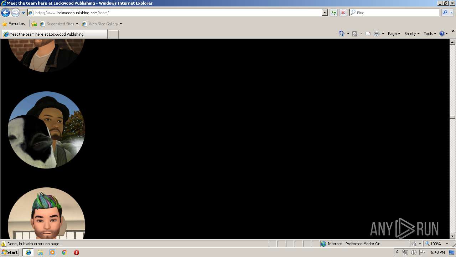
Task: Stop loading with the red X icon
Action: click(343, 12)
